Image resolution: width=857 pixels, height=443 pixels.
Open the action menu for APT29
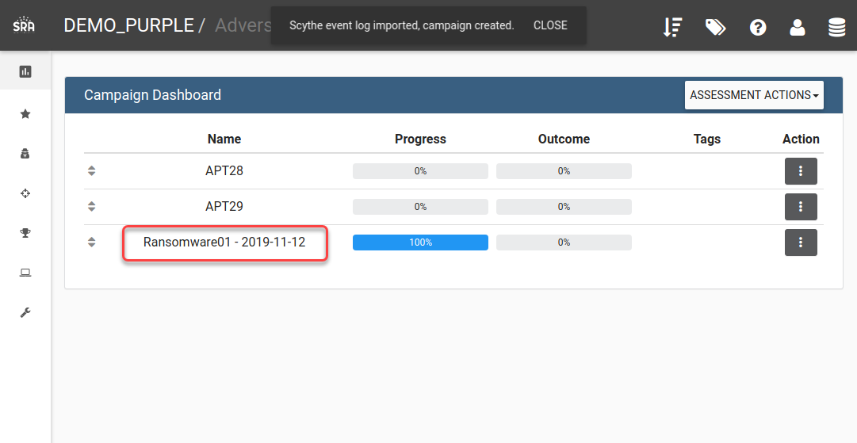pos(801,207)
